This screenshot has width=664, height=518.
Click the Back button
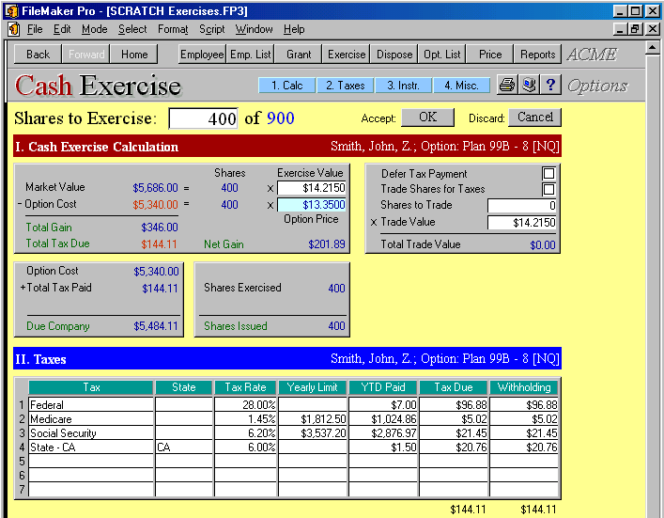point(38,55)
